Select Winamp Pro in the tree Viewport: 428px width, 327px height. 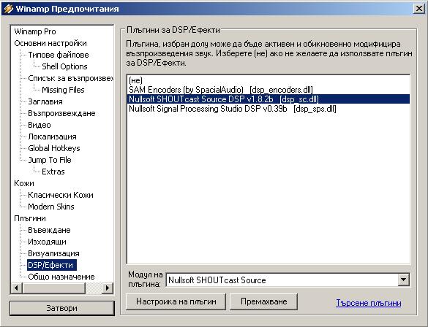click(35, 31)
